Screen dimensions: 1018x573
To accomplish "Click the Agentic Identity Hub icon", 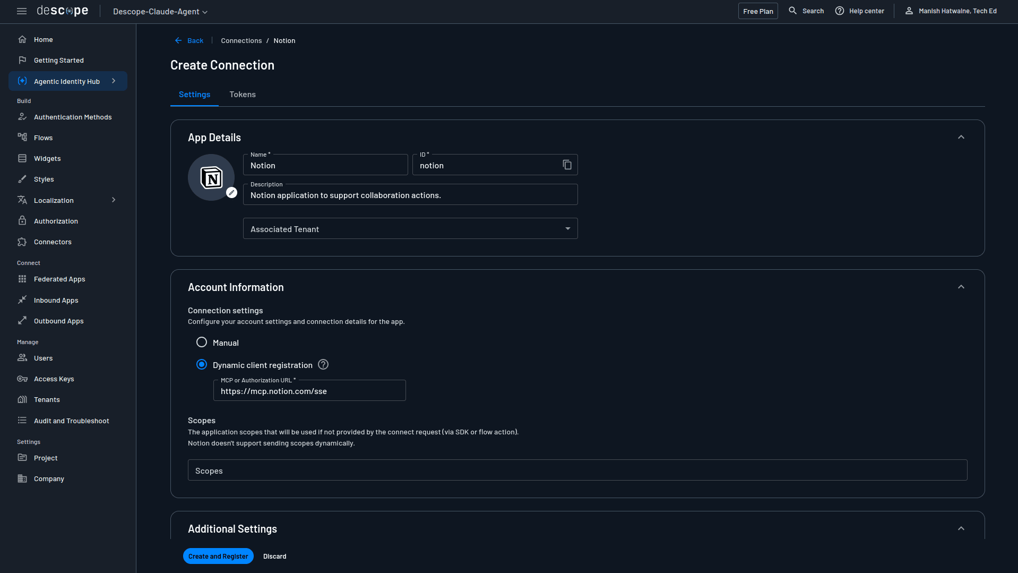I will coord(22,81).
